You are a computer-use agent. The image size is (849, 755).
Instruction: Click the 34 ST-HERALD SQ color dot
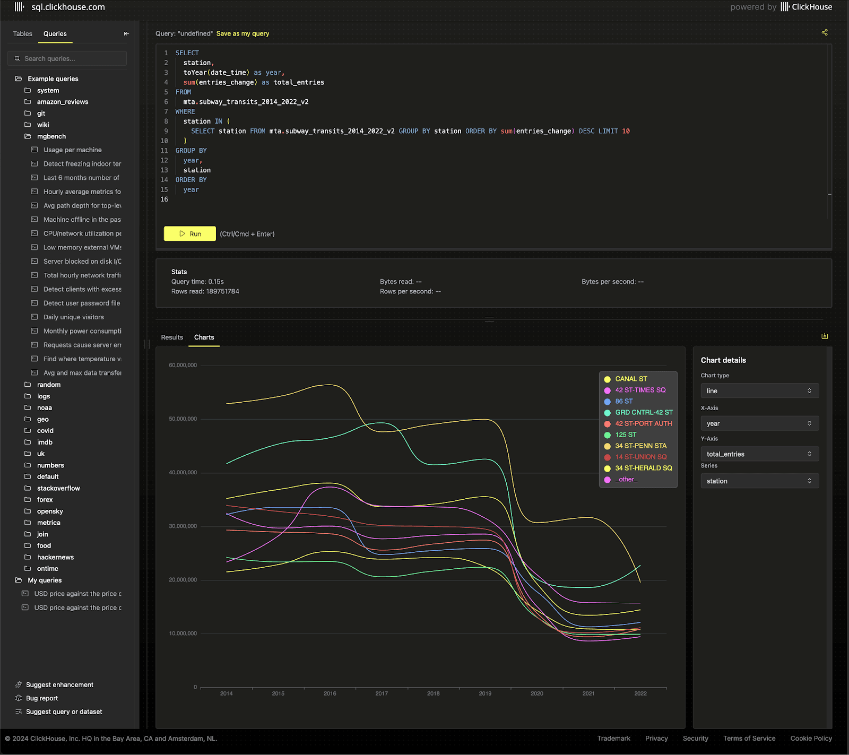(608, 468)
